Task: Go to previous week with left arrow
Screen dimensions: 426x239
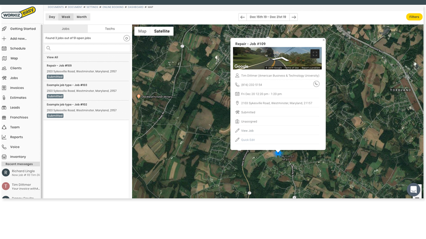Action: tap(242, 17)
